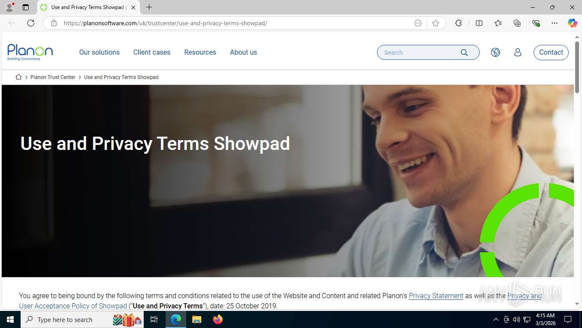582x328 pixels.
Task: Close the Use and Privacy Terms tab
Action: pyautogui.click(x=133, y=7)
